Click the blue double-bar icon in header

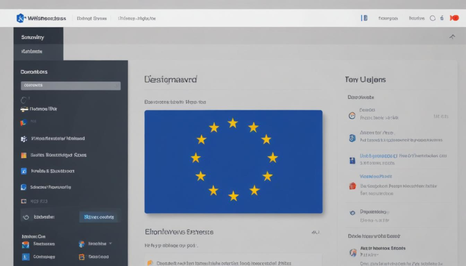364,18
